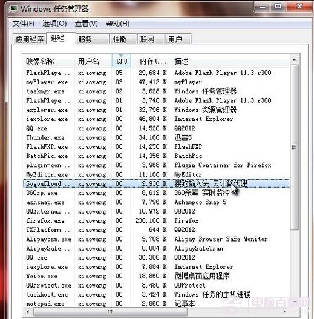
Task: Select the notepad.exe process row
Action: coord(156,303)
